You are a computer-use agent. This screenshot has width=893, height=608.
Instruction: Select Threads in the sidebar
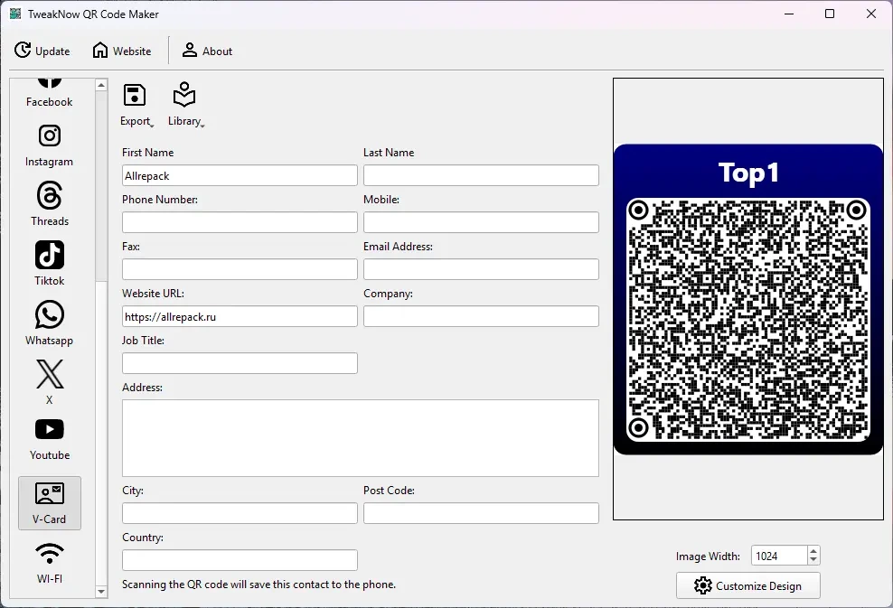coord(50,204)
